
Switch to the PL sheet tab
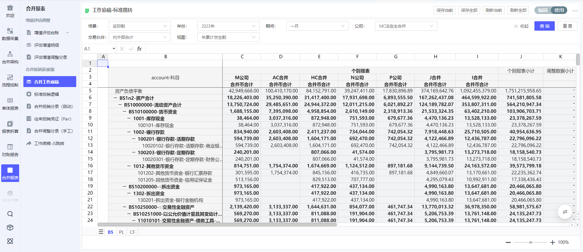[x=121, y=232]
